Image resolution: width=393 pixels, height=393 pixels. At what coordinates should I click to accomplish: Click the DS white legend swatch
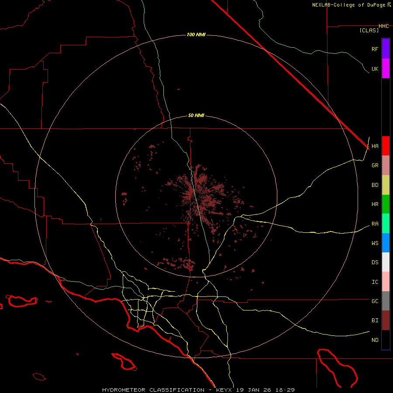386,262
